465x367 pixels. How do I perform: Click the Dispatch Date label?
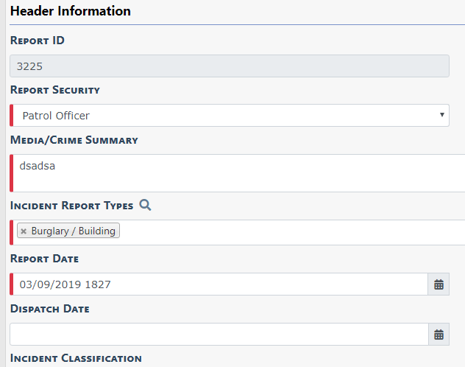[x=50, y=309]
